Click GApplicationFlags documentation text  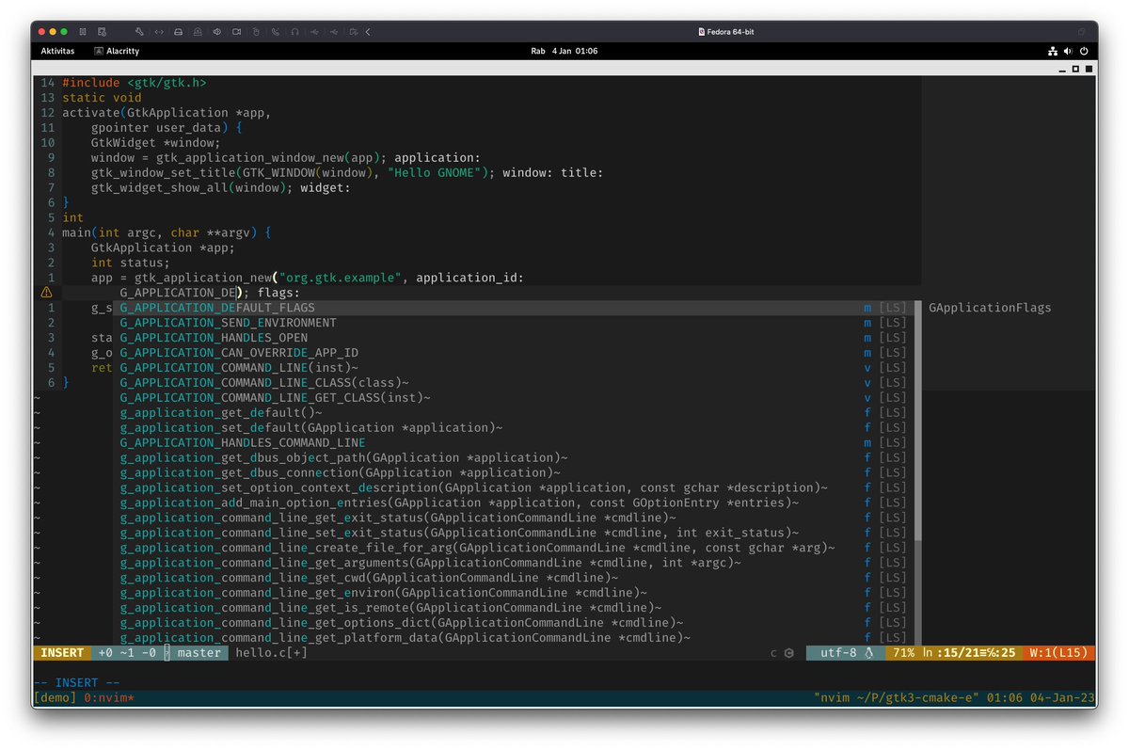[x=990, y=308]
